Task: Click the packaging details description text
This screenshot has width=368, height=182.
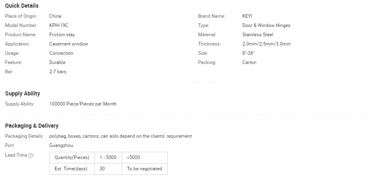Action: coord(120,136)
